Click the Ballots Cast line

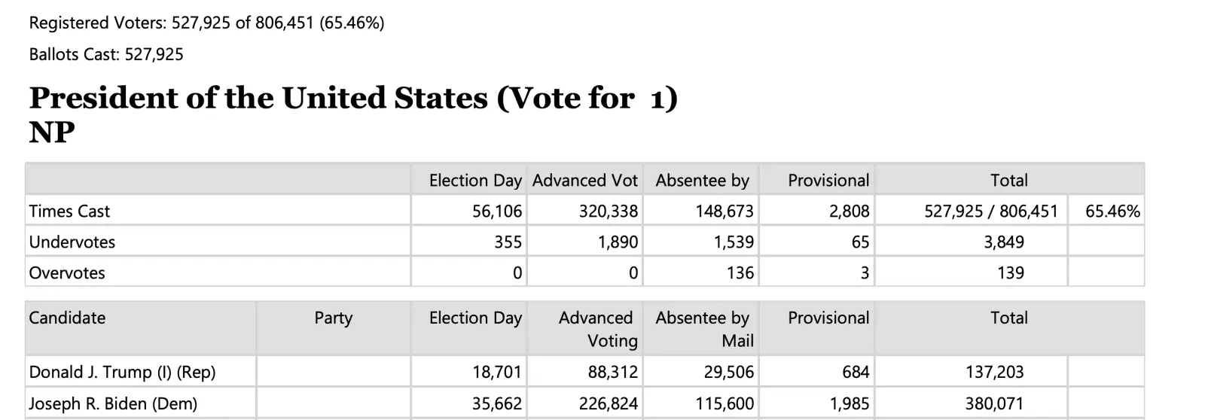[106, 54]
